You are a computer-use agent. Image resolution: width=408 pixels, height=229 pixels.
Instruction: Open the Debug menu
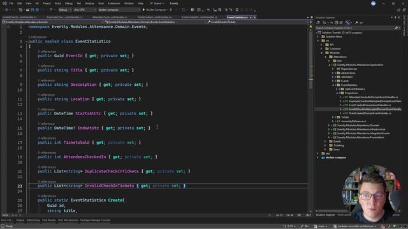69,3
